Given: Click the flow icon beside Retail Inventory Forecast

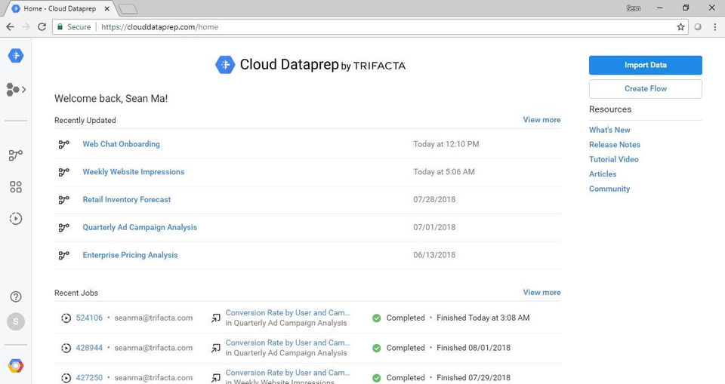Looking at the screenshot, I should click(63, 200).
